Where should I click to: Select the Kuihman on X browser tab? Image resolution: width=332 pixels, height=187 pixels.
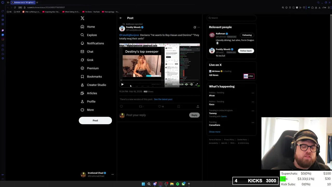point(23,2)
